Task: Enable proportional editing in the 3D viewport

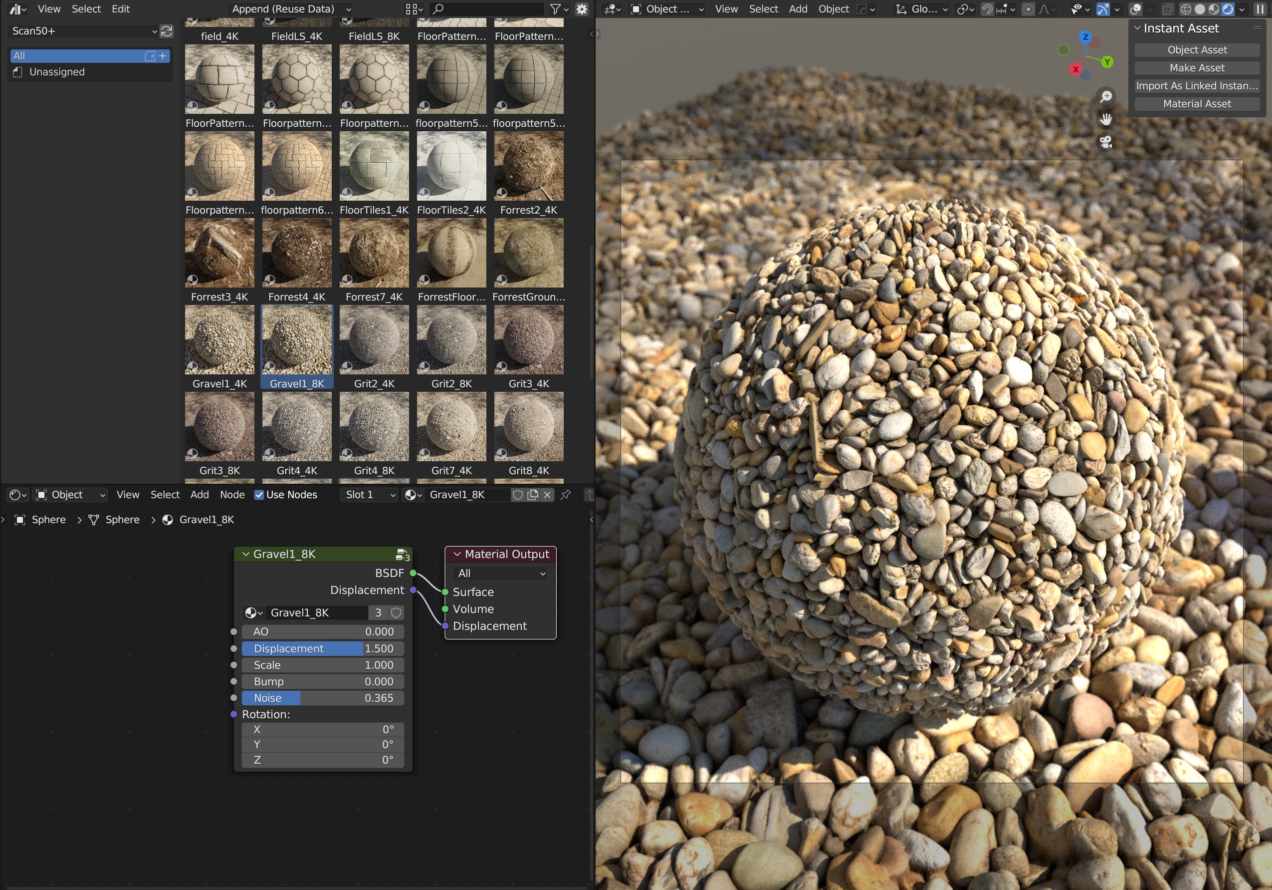Action: pyautogui.click(x=1029, y=9)
